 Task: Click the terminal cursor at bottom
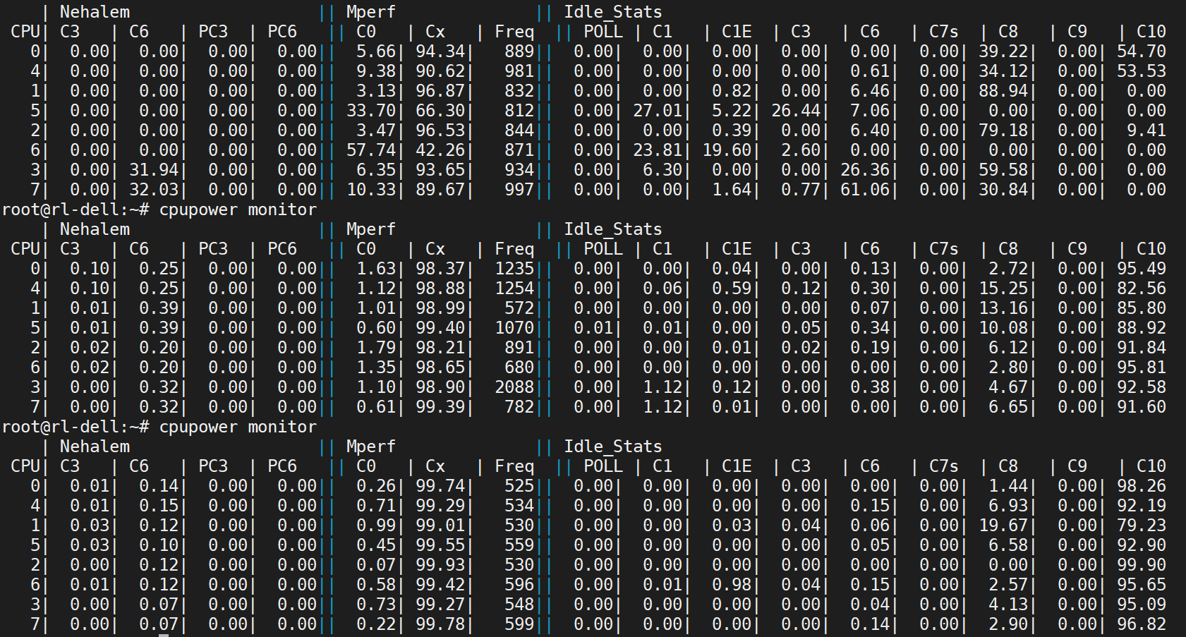click(164, 635)
